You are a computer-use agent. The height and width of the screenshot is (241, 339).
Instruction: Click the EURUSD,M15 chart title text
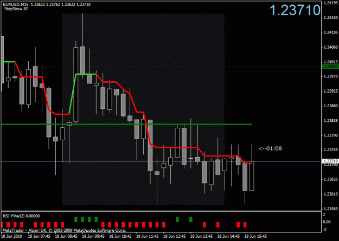(x=15, y=4)
